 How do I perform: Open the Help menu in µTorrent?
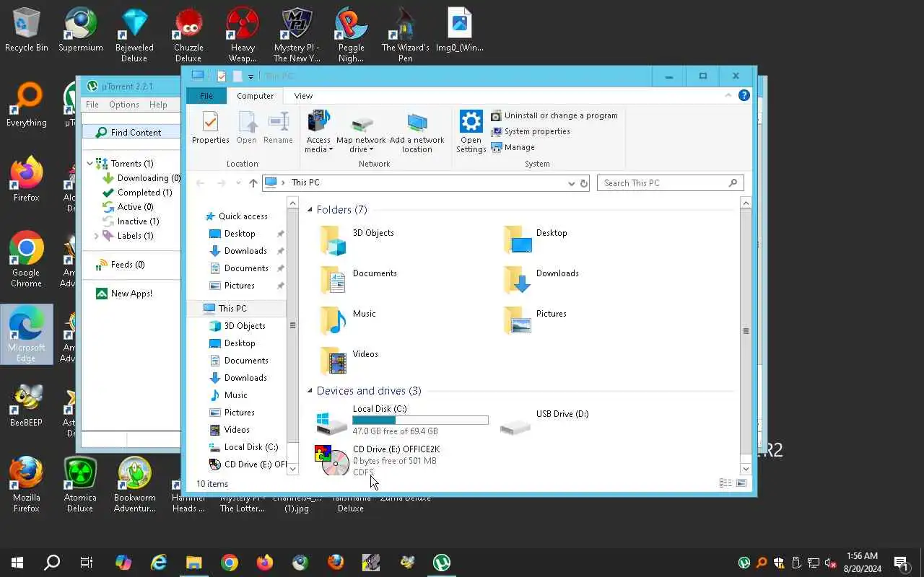[x=158, y=105]
